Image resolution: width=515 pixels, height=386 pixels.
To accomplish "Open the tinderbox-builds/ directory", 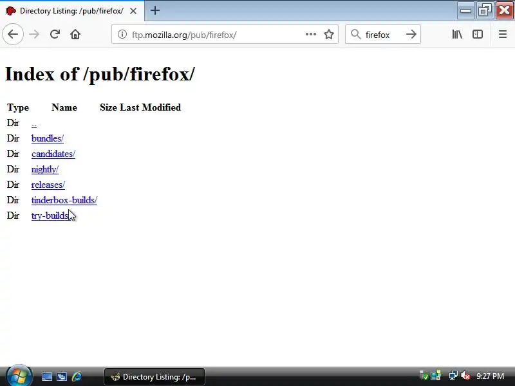I will click(64, 200).
